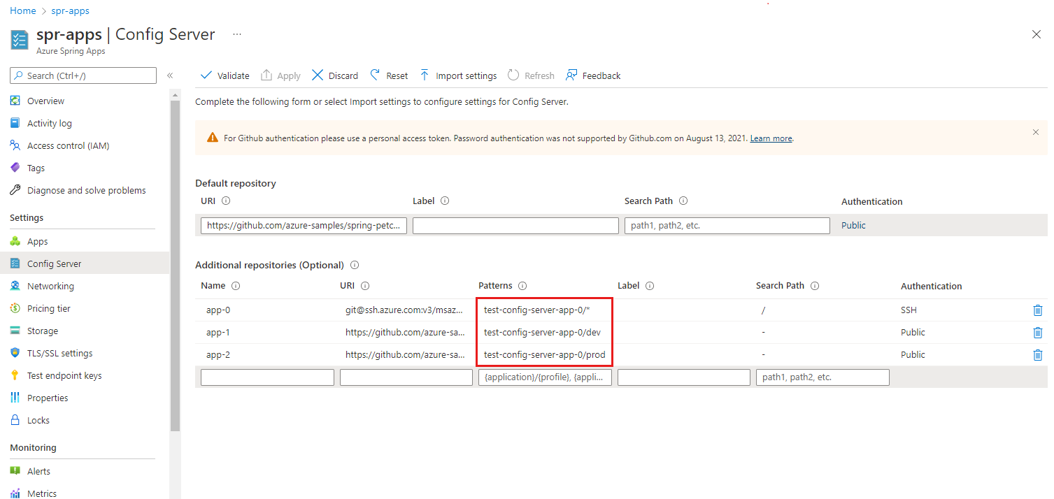1054x499 pixels.
Task: Click the Discard button
Action: 335,75
